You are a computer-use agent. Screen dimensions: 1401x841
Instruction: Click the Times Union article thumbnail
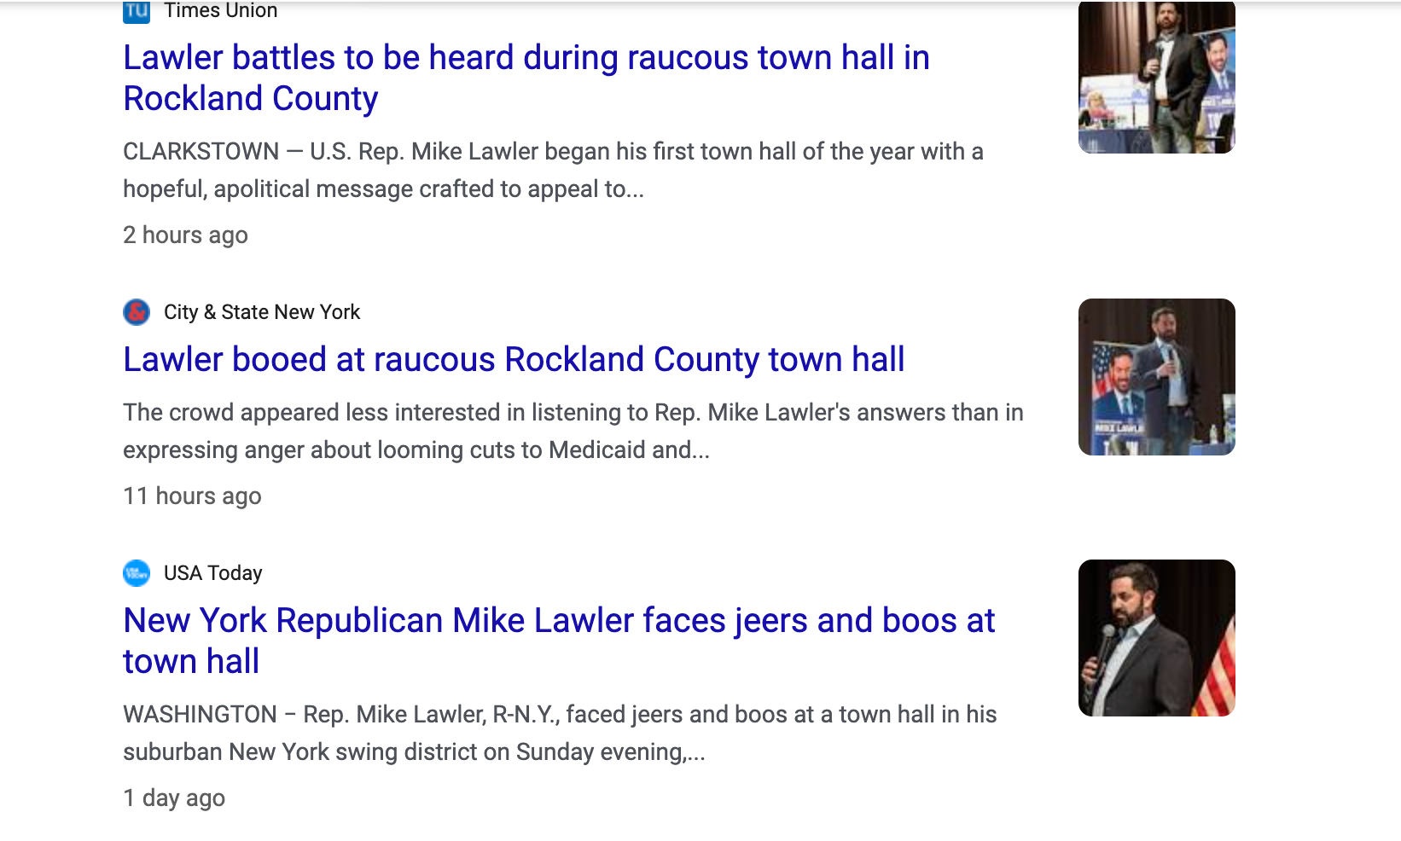(1156, 78)
